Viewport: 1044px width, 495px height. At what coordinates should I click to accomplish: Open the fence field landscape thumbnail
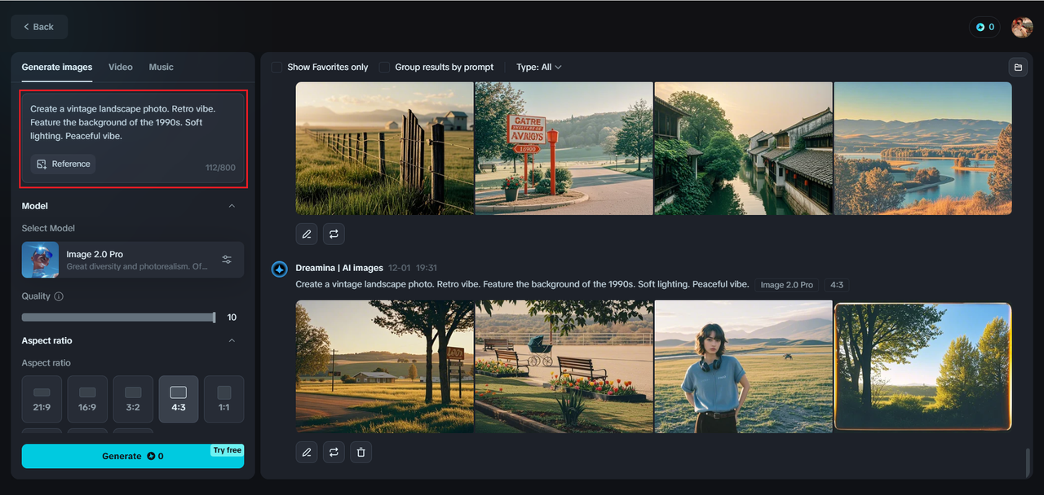384,148
